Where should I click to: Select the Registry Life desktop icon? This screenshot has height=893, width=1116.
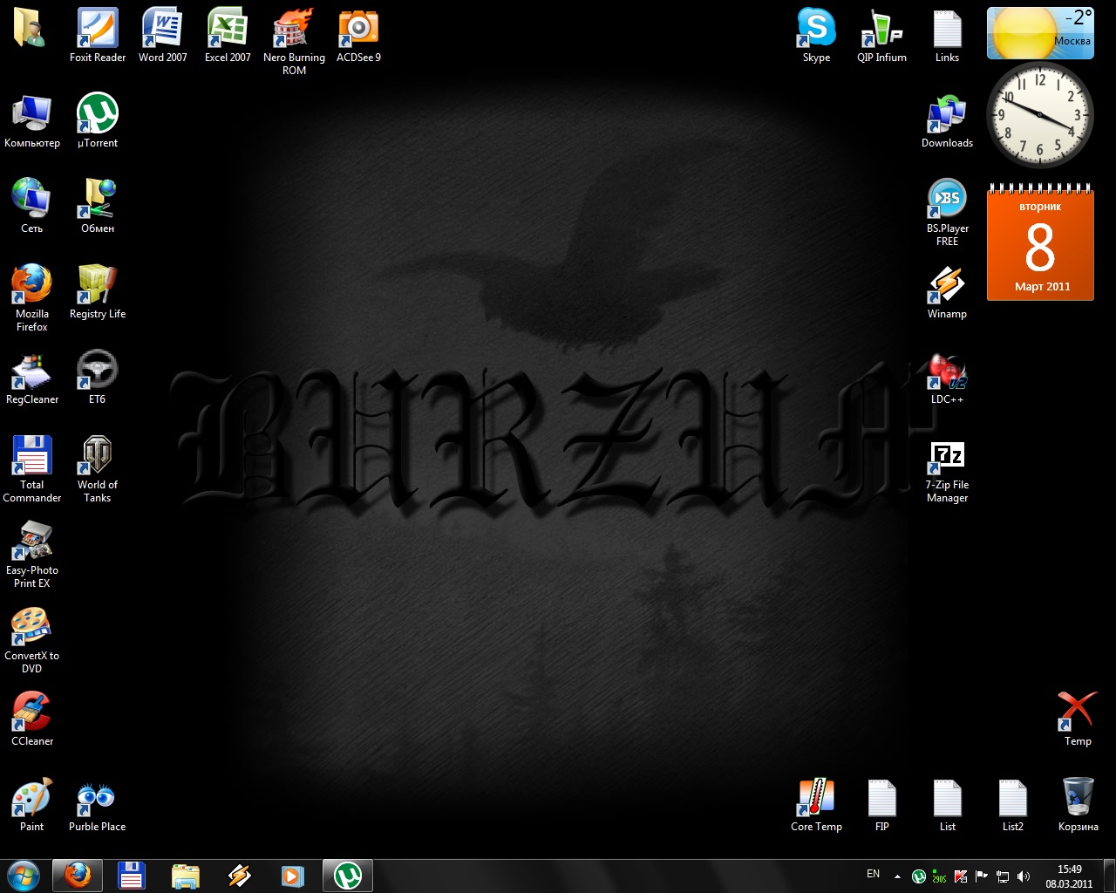[98, 292]
